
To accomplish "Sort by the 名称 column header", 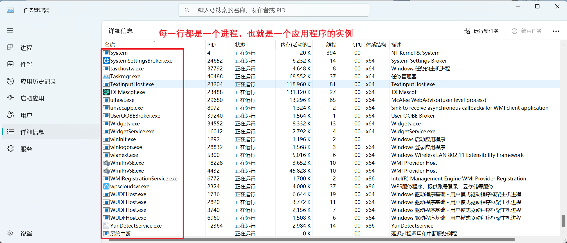I will [x=154, y=45].
